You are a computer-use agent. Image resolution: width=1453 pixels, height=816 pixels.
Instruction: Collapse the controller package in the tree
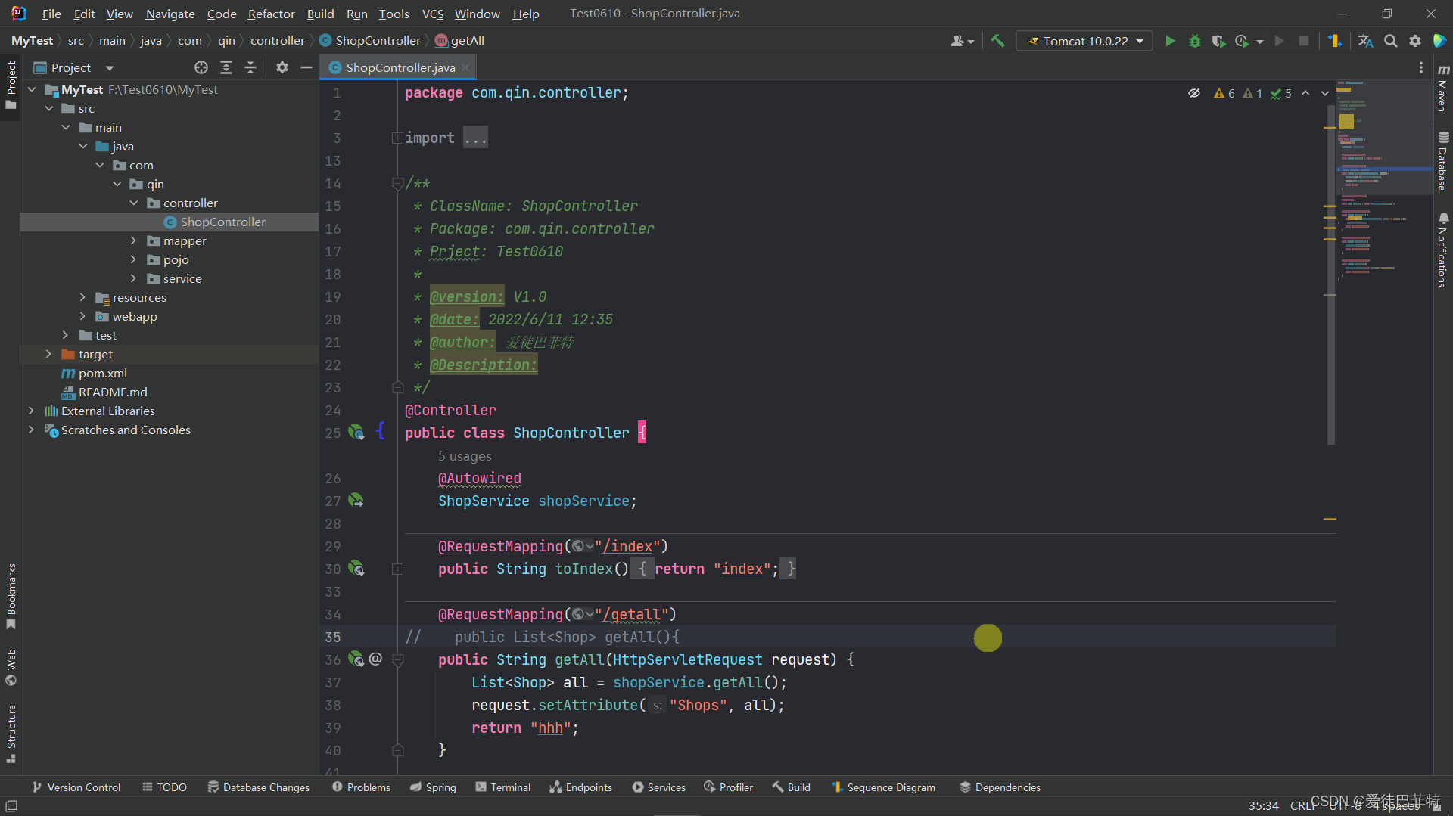[x=134, y=203]
